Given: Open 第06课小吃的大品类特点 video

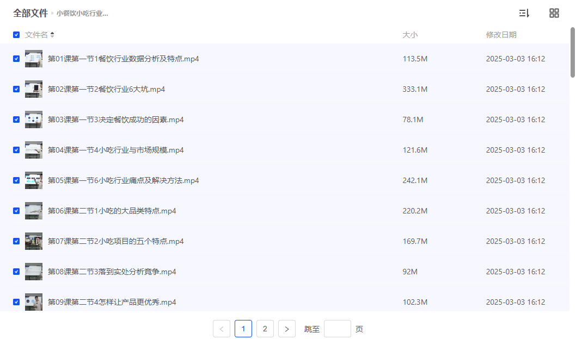Looking at the screenshot, I should click(113, 210).
